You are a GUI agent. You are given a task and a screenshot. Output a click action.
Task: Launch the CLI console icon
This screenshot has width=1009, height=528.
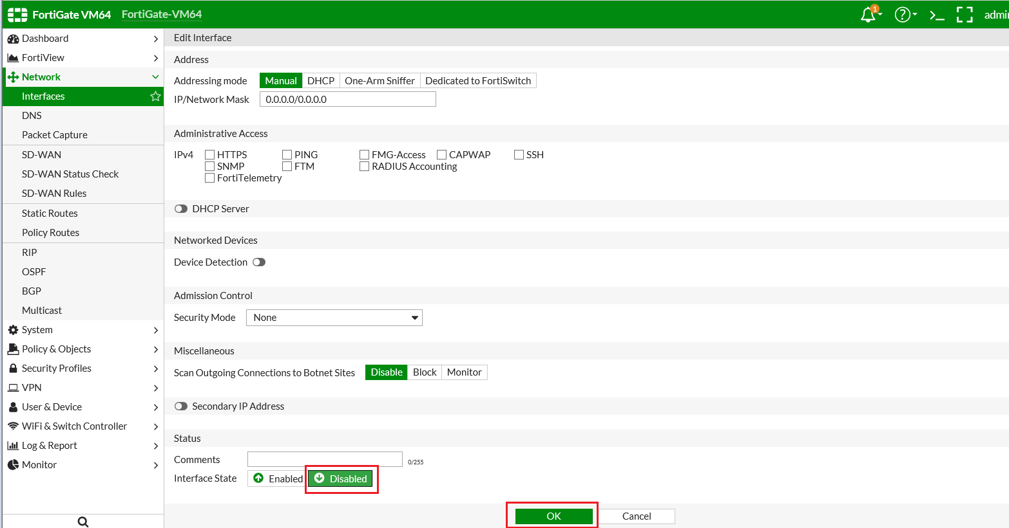coord(936,14)
